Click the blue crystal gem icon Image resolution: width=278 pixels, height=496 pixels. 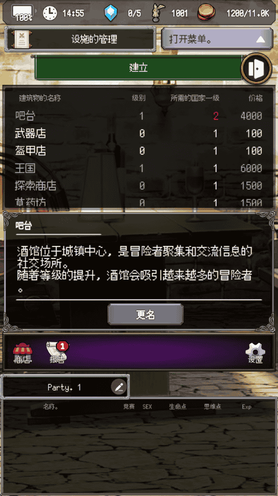(x=111, y=13)
